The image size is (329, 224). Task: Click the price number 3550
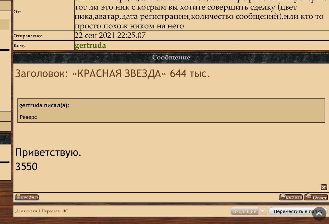pos(27,167)
